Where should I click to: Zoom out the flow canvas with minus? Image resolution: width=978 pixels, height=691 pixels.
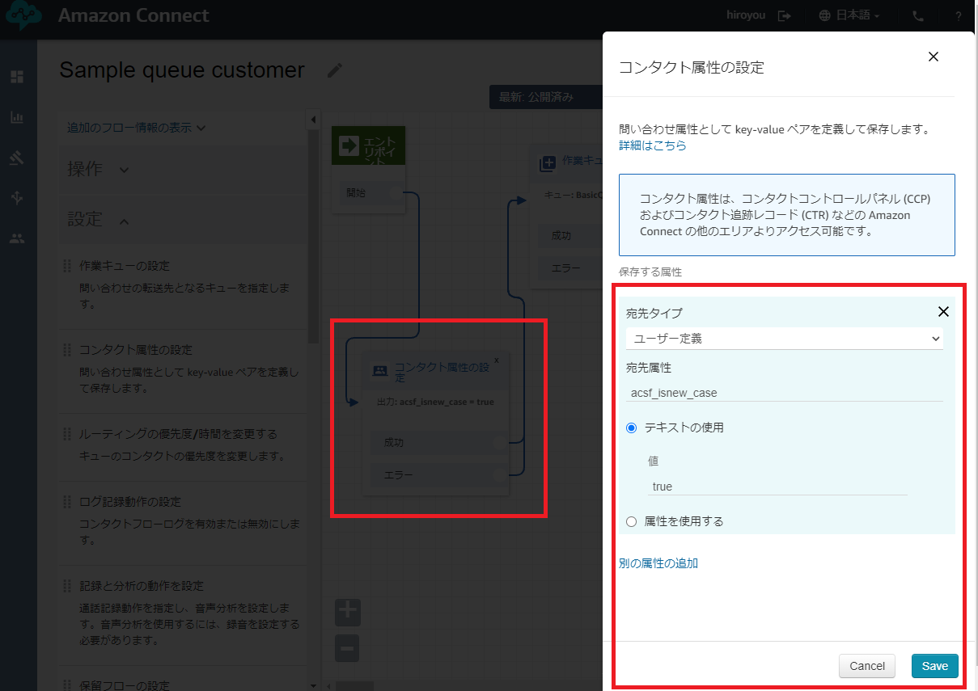click(347, 648)
